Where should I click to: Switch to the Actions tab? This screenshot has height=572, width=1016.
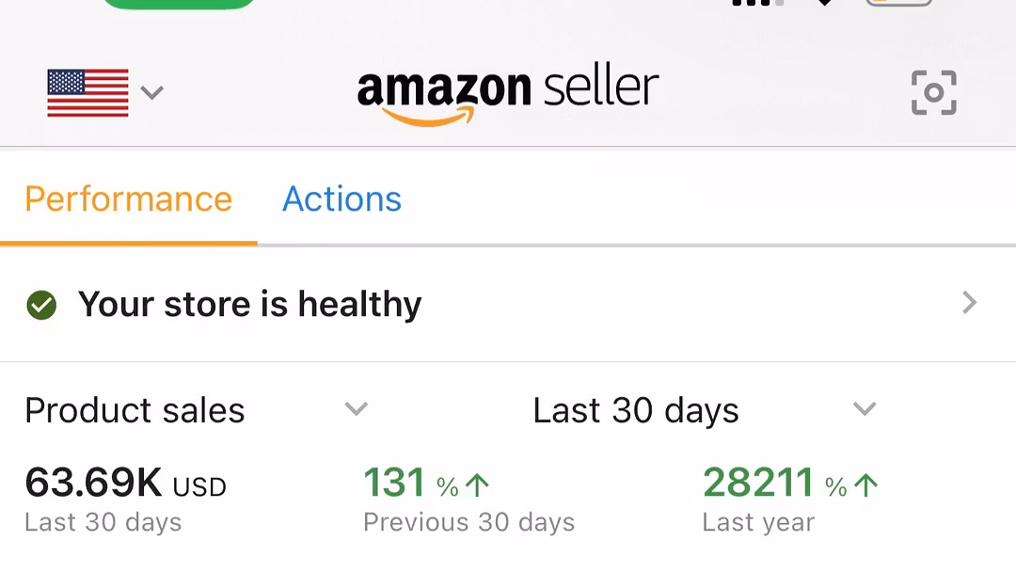coord(341,199)
